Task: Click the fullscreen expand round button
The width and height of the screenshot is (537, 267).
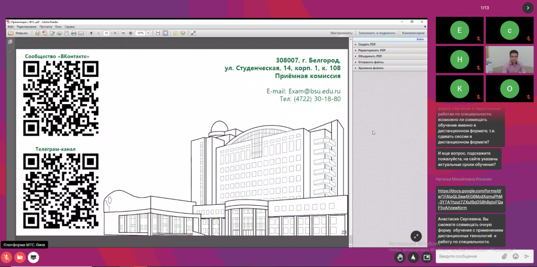Action: tap(416, 236)
